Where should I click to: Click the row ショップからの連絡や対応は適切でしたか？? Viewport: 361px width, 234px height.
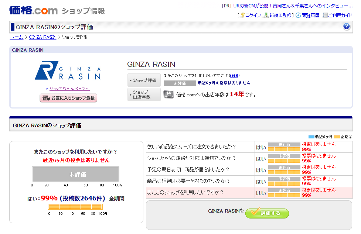coord(249,158)
